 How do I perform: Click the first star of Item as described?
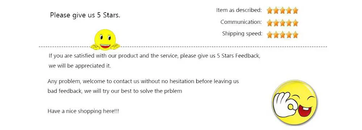click(x=269, y=10)
